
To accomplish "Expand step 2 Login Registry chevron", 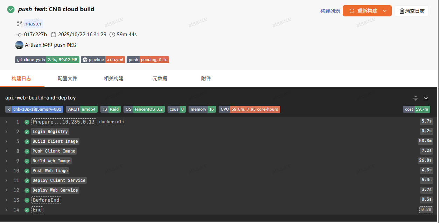I will (6, 132).
